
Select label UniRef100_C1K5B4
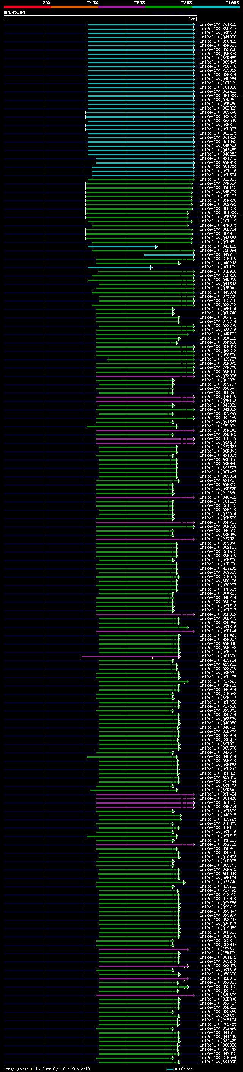218,1058
